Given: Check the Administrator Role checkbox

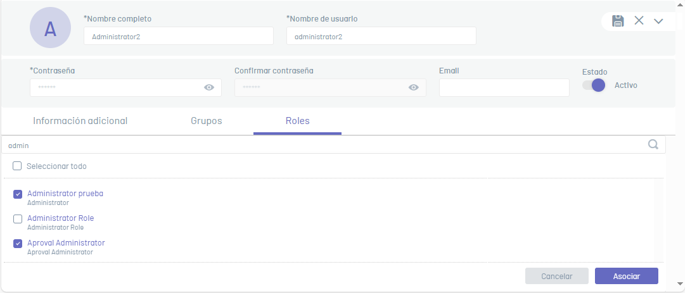Looking at the screenshot, I should pyautogui.click(x=18, y=219).
